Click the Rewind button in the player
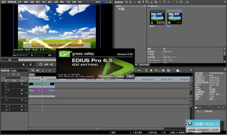This screenshot has height=135, width=227. [46, 65]
